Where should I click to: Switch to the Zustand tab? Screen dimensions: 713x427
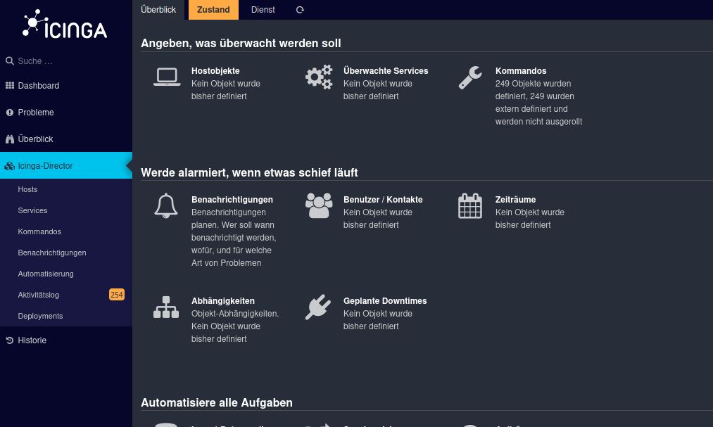pyautogui.click(x=213, y=10)
